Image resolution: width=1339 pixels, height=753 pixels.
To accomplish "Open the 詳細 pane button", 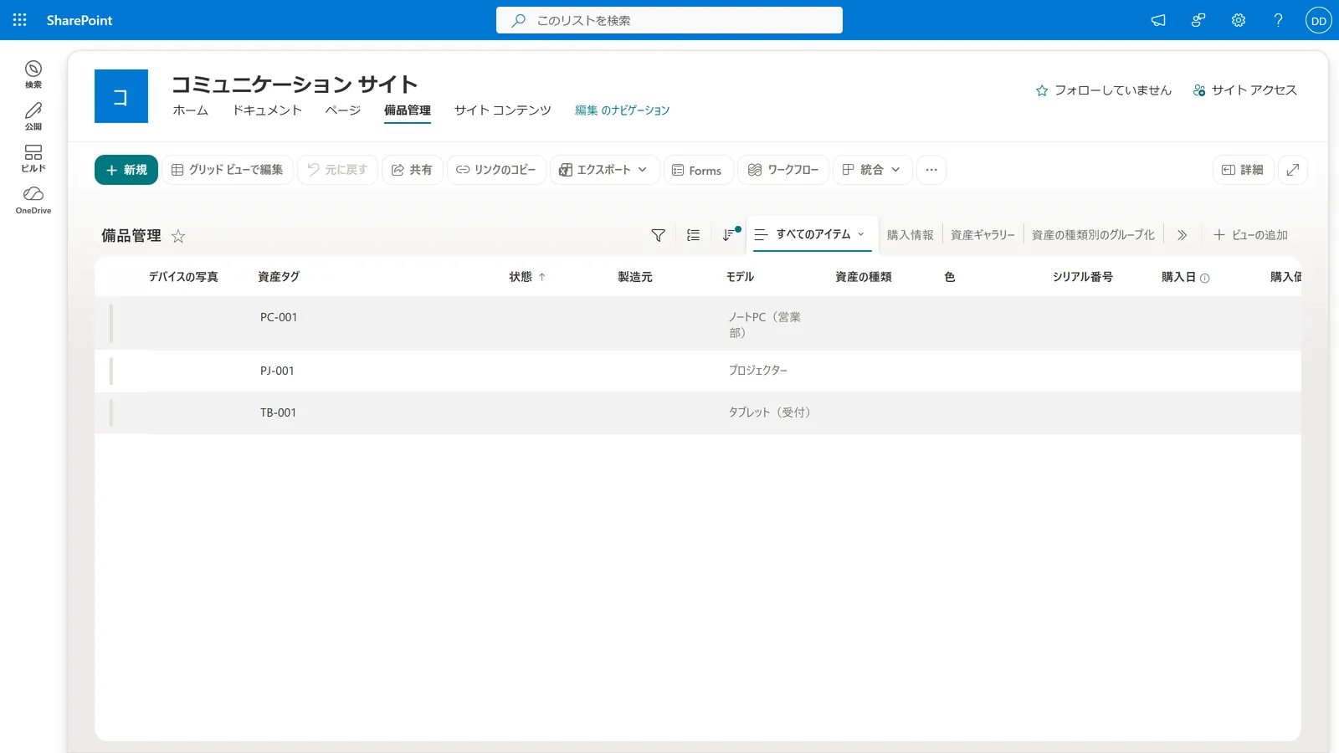I will [1244, 170].
